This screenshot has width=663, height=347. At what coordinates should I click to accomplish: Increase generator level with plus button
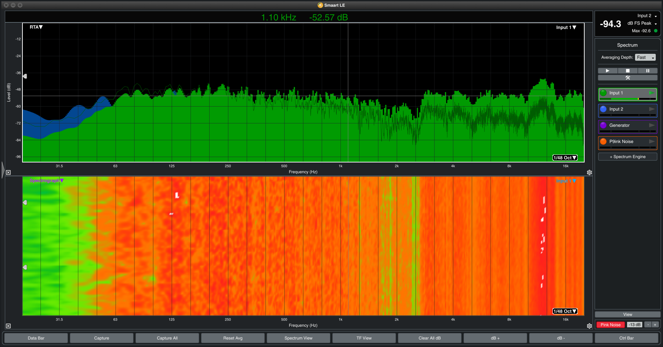[x=655, y=325]
